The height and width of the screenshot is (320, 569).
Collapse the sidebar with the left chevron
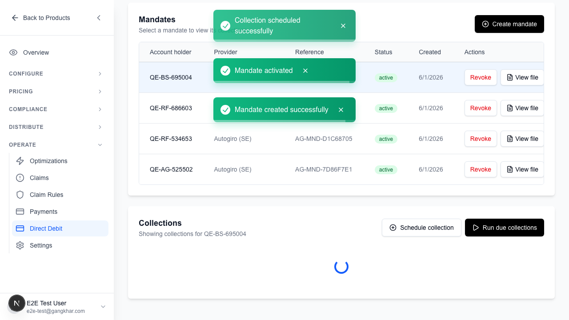click(x=99, y=18)
